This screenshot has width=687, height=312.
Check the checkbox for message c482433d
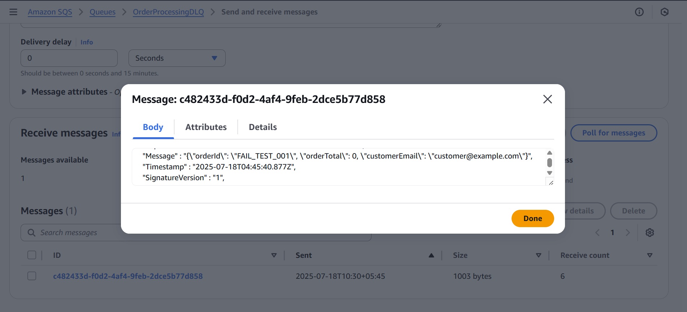coord(32,276)
